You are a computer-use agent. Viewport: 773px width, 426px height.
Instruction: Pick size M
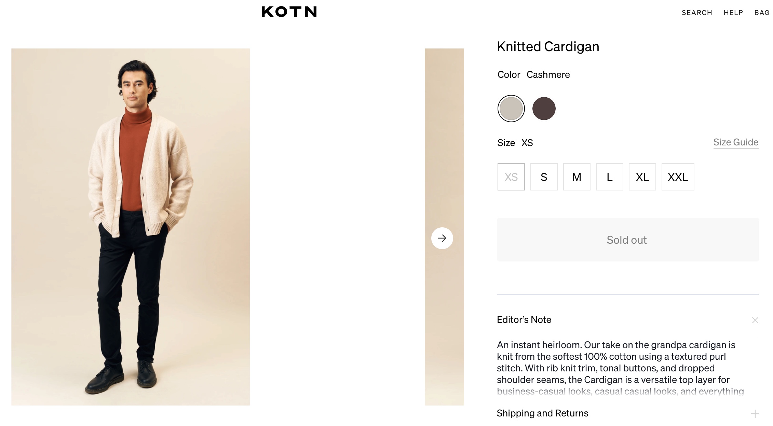point(577,177)
